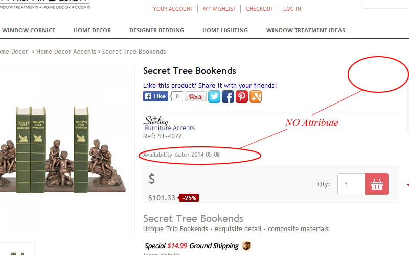The width and height of the screenshot is (409, 255).
Task: Share product via Twitter icon
Action: coord(214,96)
